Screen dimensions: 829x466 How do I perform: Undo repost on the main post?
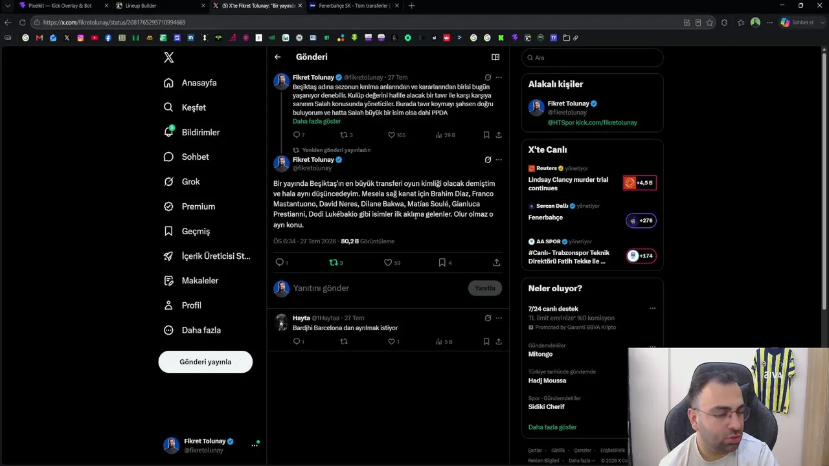tap(334, 262)
